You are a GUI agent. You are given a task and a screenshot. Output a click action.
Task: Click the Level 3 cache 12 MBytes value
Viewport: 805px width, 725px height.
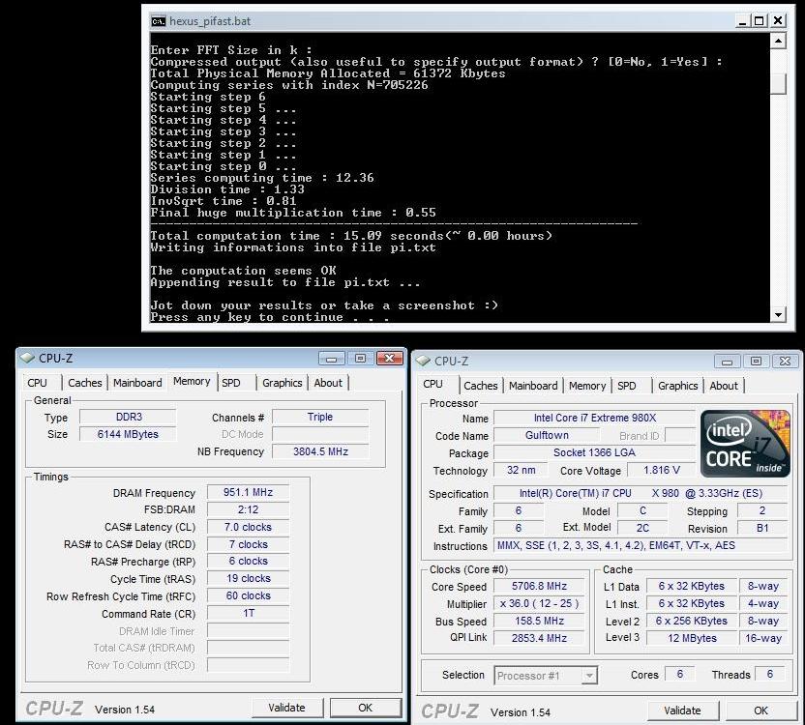click(692, 638)
